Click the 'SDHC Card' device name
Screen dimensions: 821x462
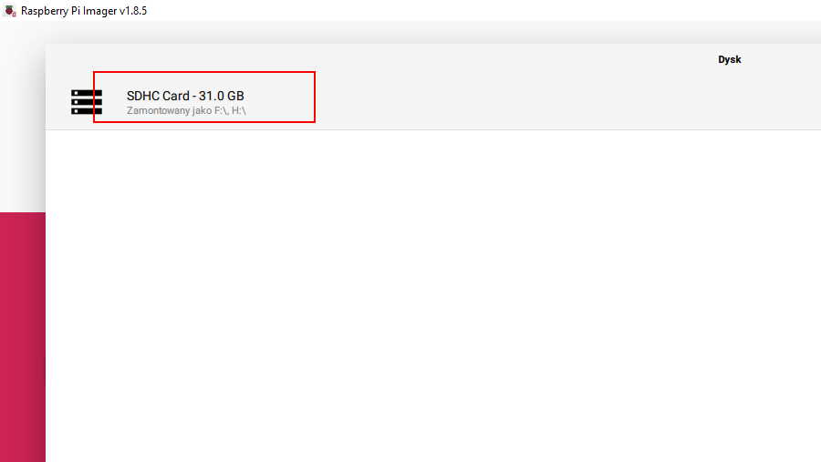(158, 96)
